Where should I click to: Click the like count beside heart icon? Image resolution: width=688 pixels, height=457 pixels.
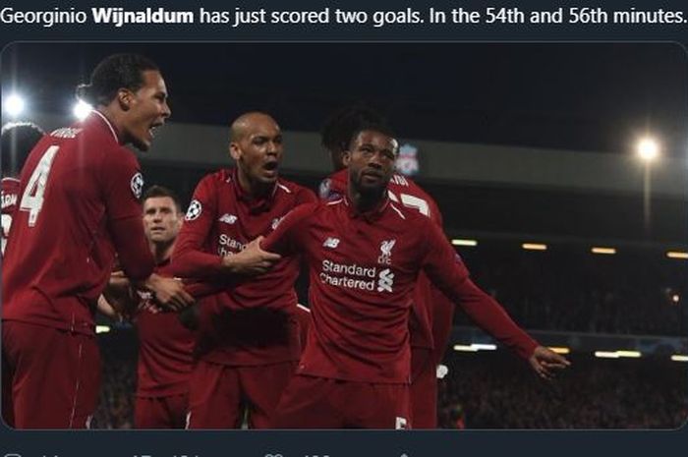(318, 456)
